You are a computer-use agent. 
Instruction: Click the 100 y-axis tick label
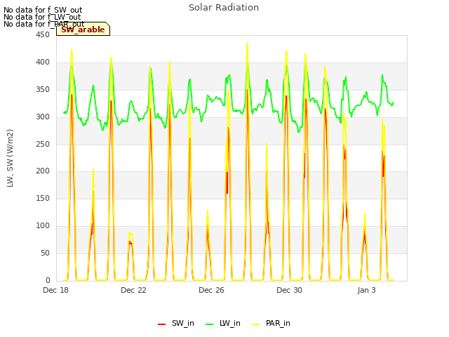coord(43,226)
